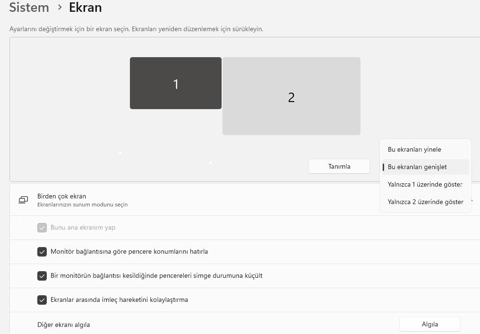The image size is (480, 334).
Task: Click the multiple displays icon
Action: coord(23,200)
